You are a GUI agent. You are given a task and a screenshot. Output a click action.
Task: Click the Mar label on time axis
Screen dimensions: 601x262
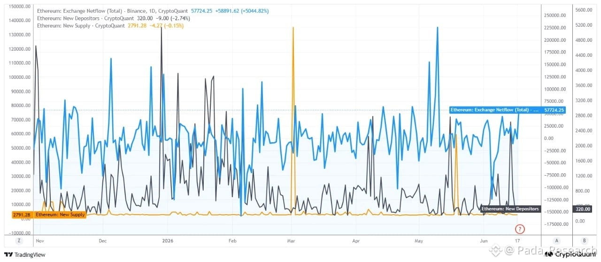point(292,241)
